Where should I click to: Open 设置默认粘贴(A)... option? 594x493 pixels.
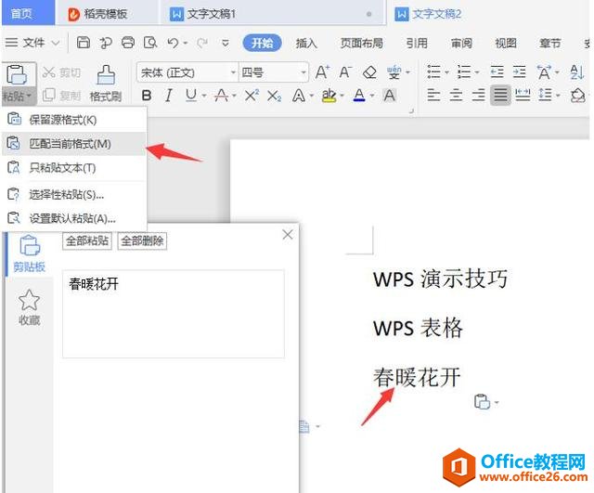point(74,218)
